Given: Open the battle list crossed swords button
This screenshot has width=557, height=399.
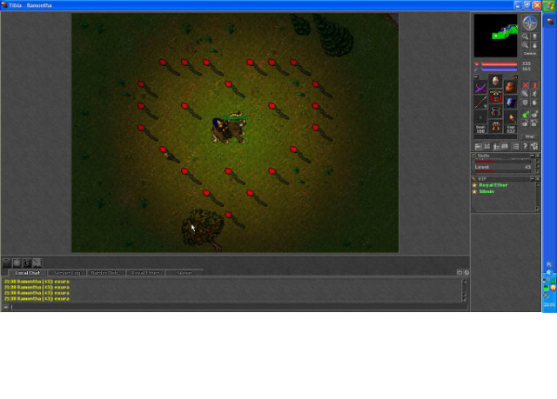Looking at the screenshot, I should pos(487,147).
